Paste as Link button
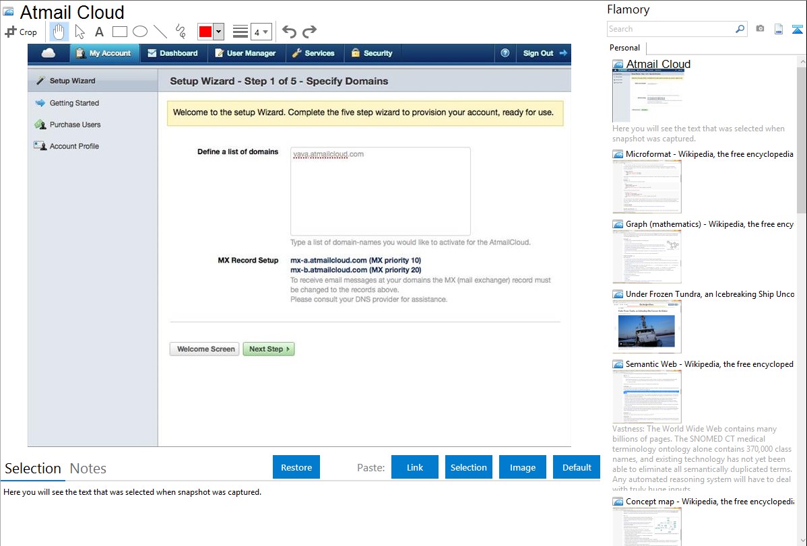This screenshot has width=807, height=546. (415, 467)
